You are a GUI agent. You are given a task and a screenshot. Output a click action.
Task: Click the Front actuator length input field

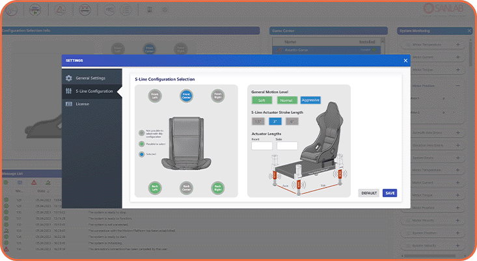262,146
